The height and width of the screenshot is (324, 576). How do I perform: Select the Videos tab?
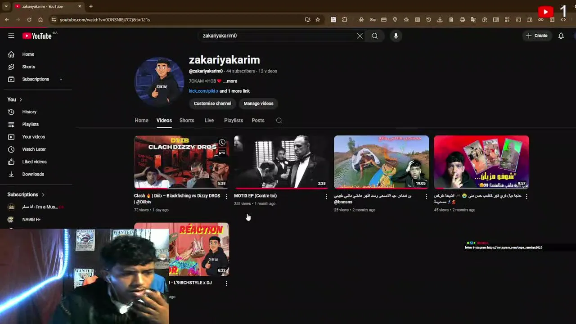164,121
